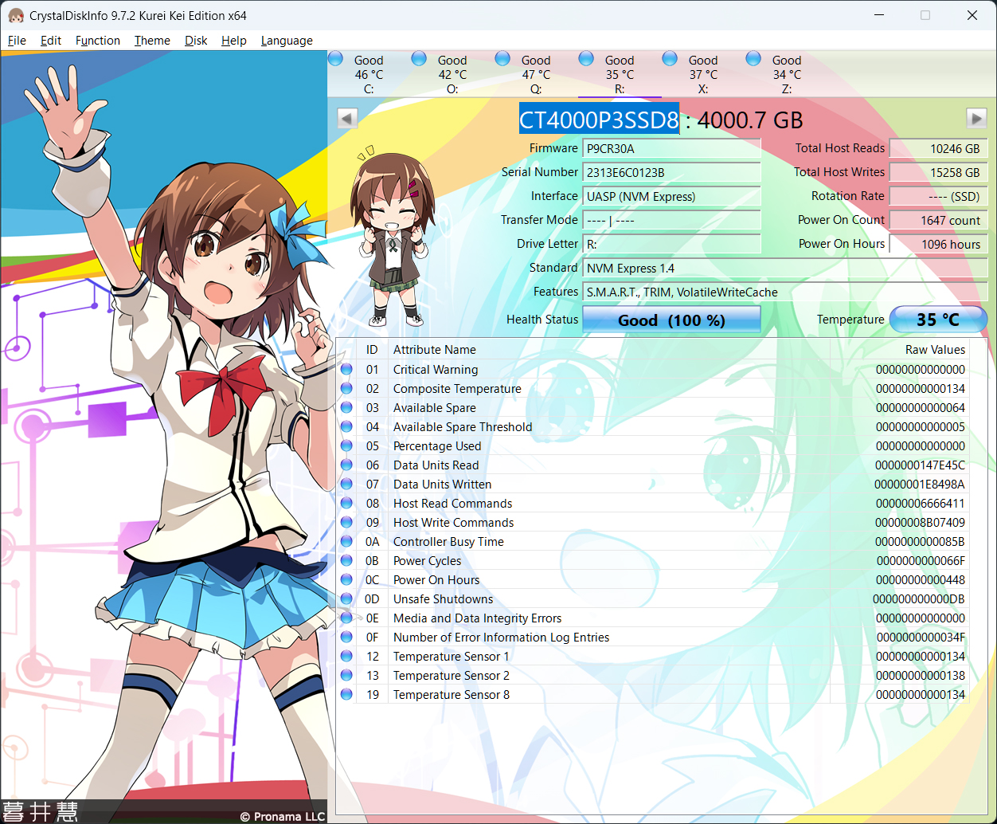Click the Serial Number field 2313E6C0123B
Viewport: 997px width, 824px height.
(x=671, y=172)
